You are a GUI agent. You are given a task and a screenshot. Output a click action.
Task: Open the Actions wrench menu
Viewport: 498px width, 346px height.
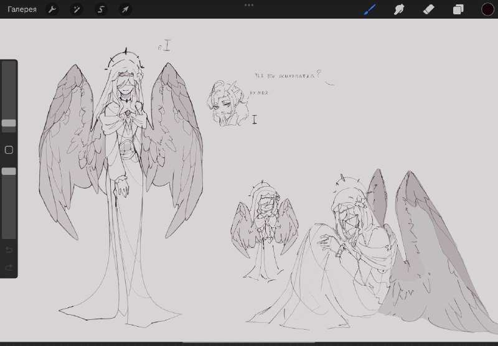tap(52, 9)
